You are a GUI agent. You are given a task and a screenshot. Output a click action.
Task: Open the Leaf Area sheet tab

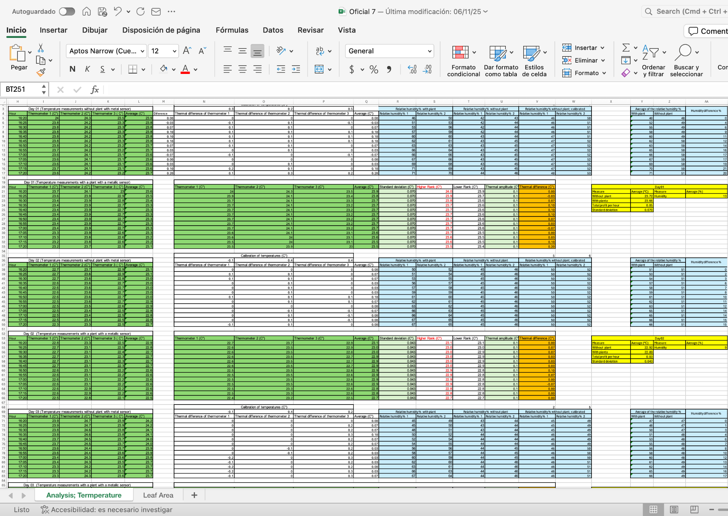point(158,495)
